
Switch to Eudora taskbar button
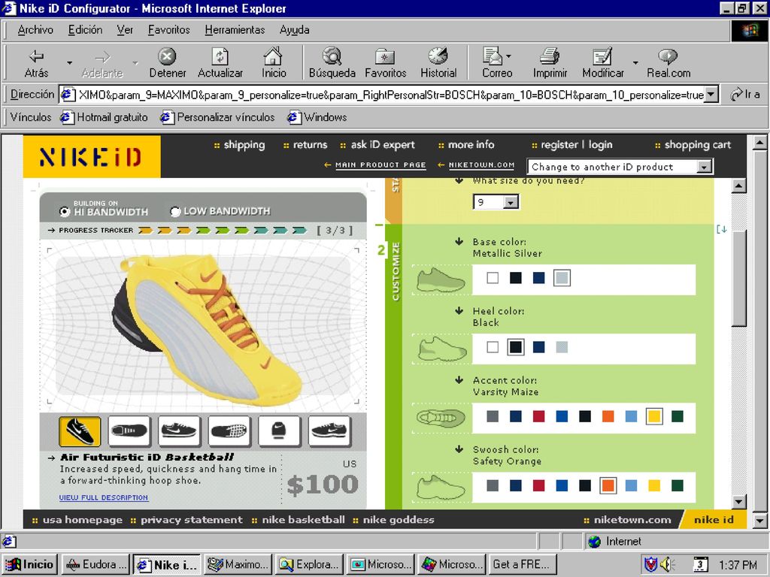coord(97,564)
